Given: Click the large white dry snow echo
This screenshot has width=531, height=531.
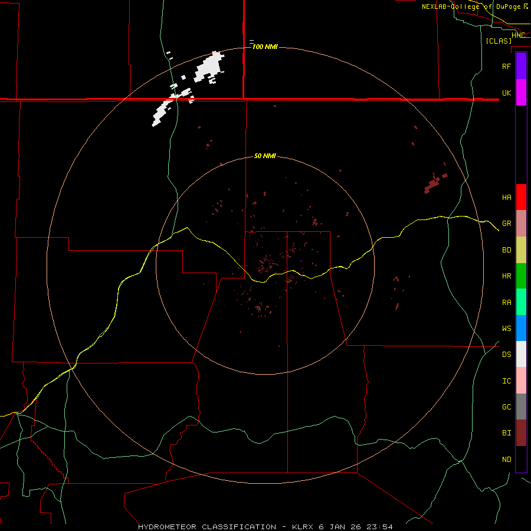Looking at the screenshot, I should pyautogui.click(x=209, y=67).
